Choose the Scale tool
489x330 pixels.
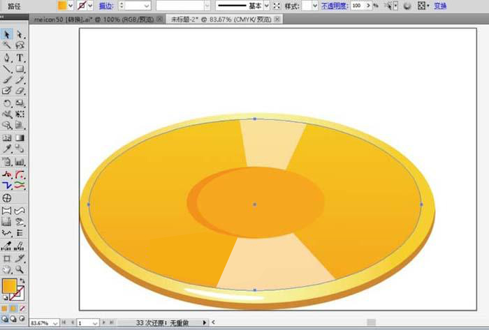20,103
